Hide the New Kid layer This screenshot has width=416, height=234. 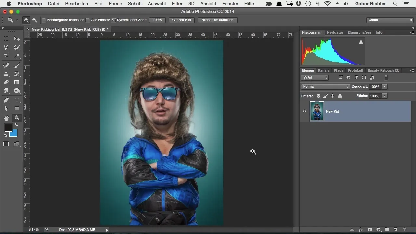pos(305,111)
